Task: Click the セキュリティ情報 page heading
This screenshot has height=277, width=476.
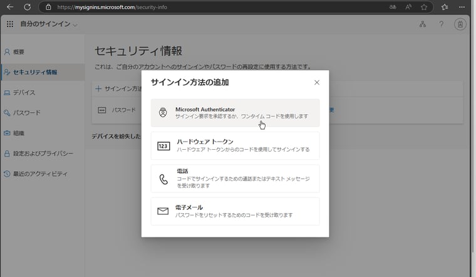Action: coord(138,51)
